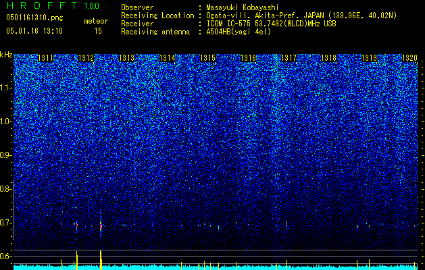Click the date stamp 05.01.16 13:10
This screenshot has height=270, width=425.
(34, 31)
